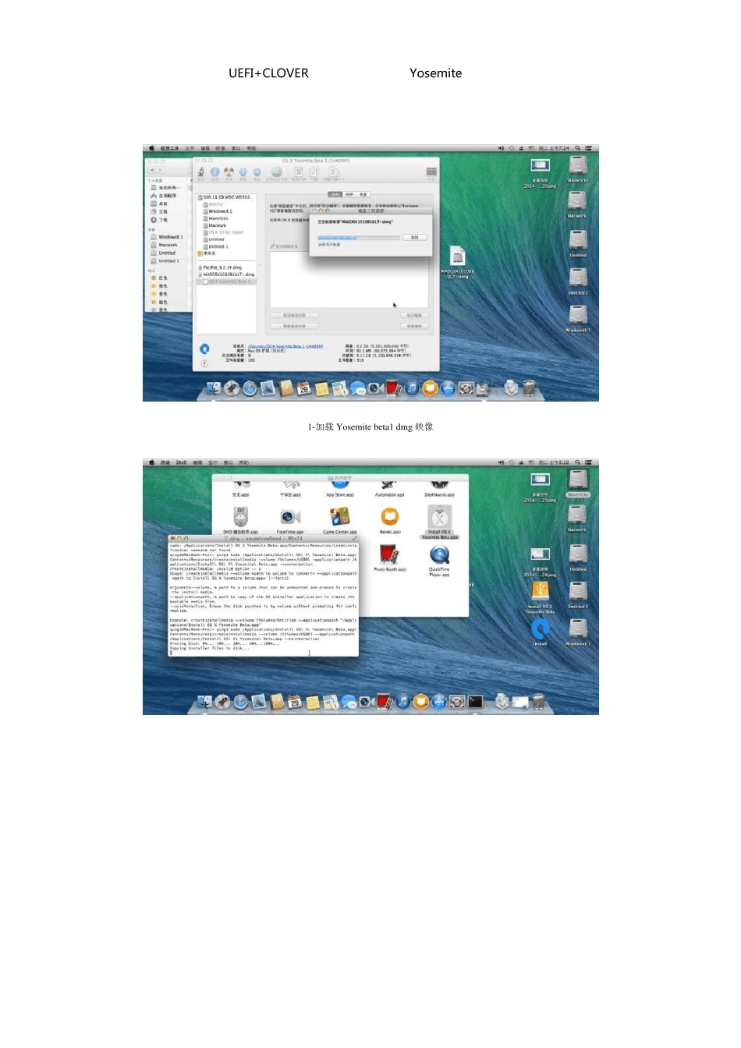Open the /Volumes/OS X Yosemite Beta 1 mount link

285,346
